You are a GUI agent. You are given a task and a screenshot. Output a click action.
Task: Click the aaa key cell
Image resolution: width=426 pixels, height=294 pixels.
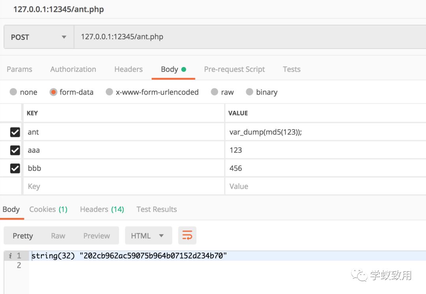(x=124, y=150)
